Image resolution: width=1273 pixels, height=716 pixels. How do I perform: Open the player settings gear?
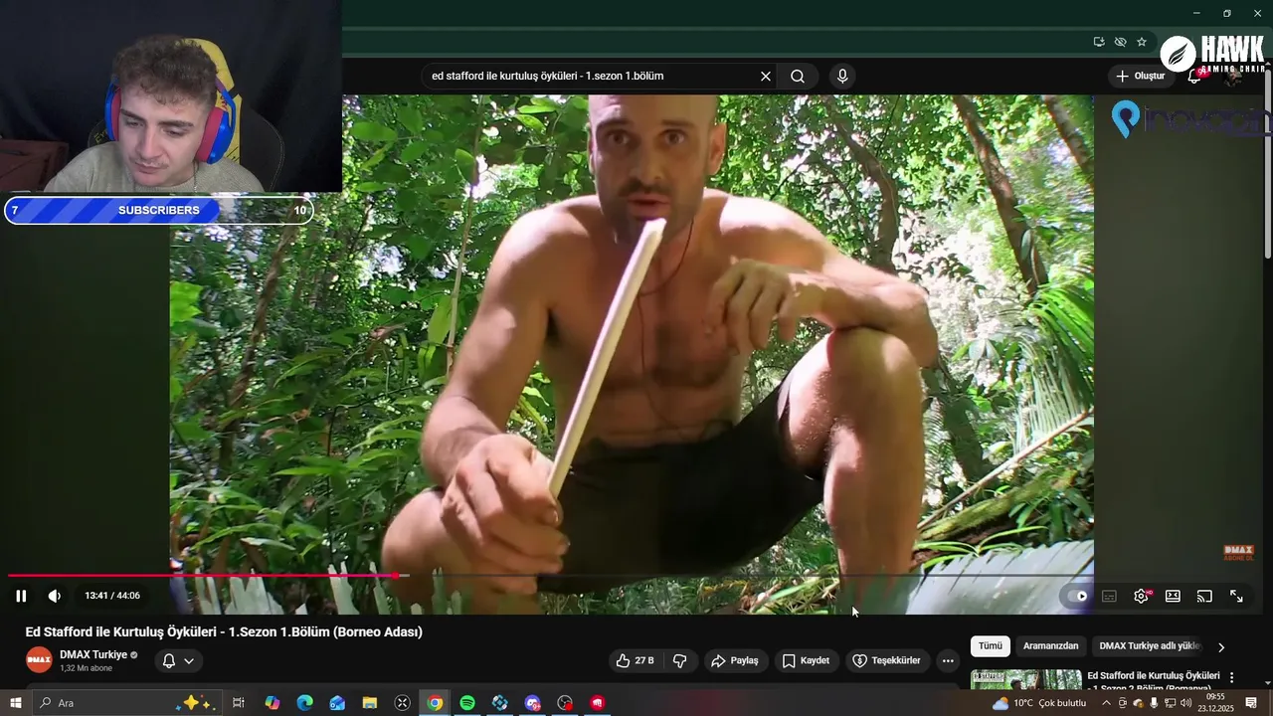pyautogui.click(x=1141, y=596)
